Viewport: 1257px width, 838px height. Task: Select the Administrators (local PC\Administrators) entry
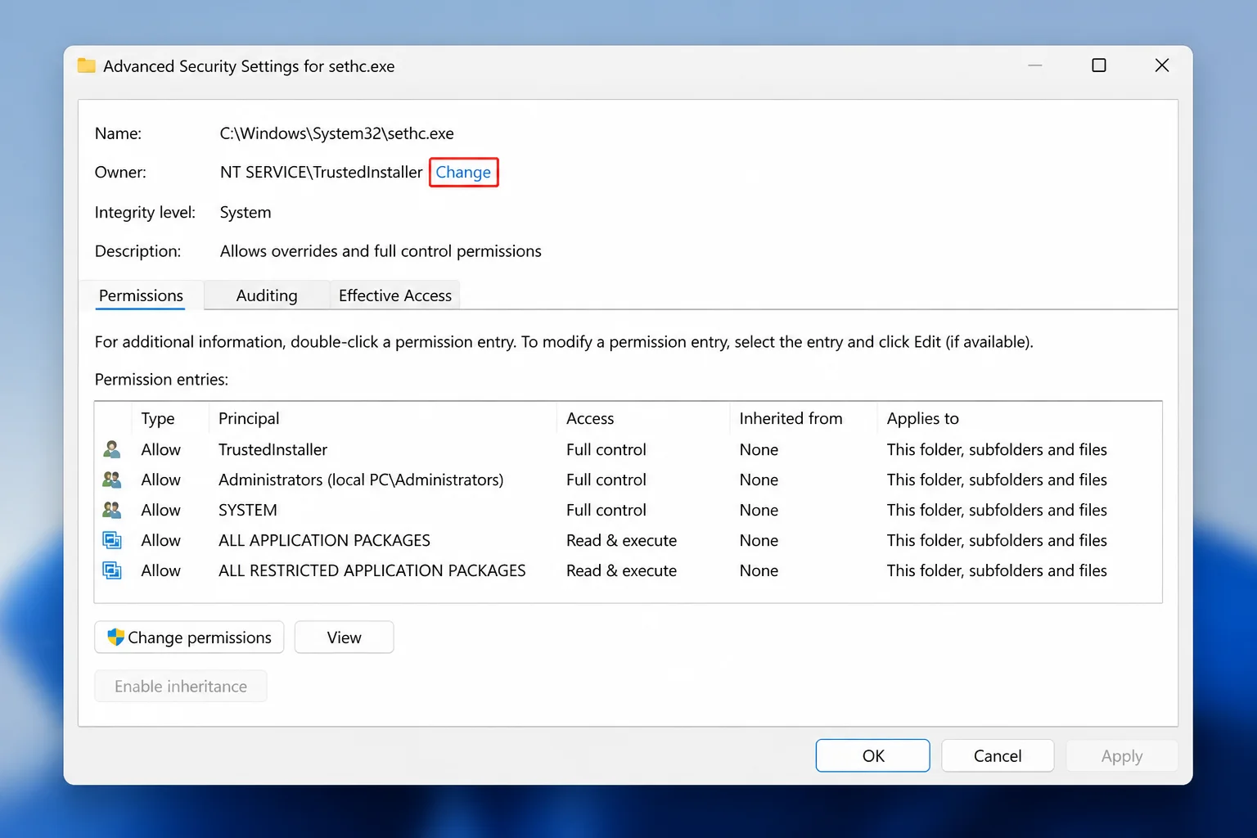coord(361,480)
